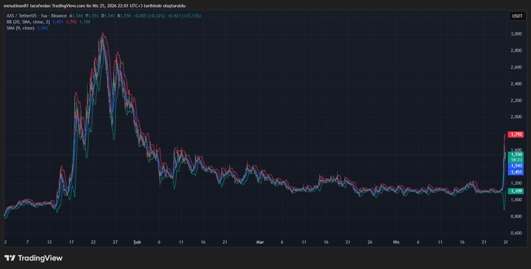Click the TradingView.com text in header caption
The image size is (531, 269).
[68, 6]
